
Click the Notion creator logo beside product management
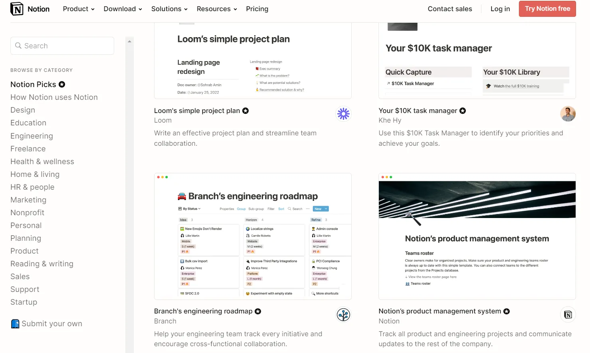coord(568,315)
